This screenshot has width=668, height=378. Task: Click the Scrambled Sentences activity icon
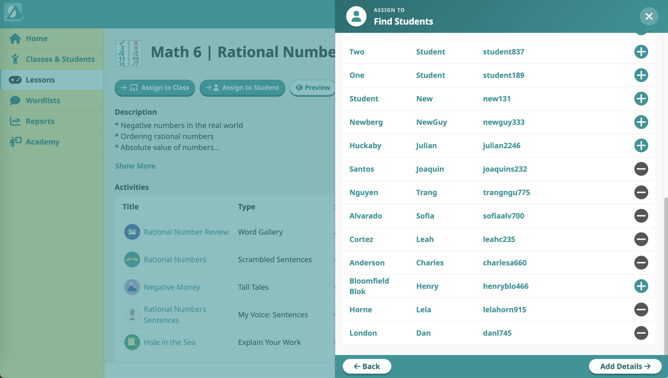point(132,260)
